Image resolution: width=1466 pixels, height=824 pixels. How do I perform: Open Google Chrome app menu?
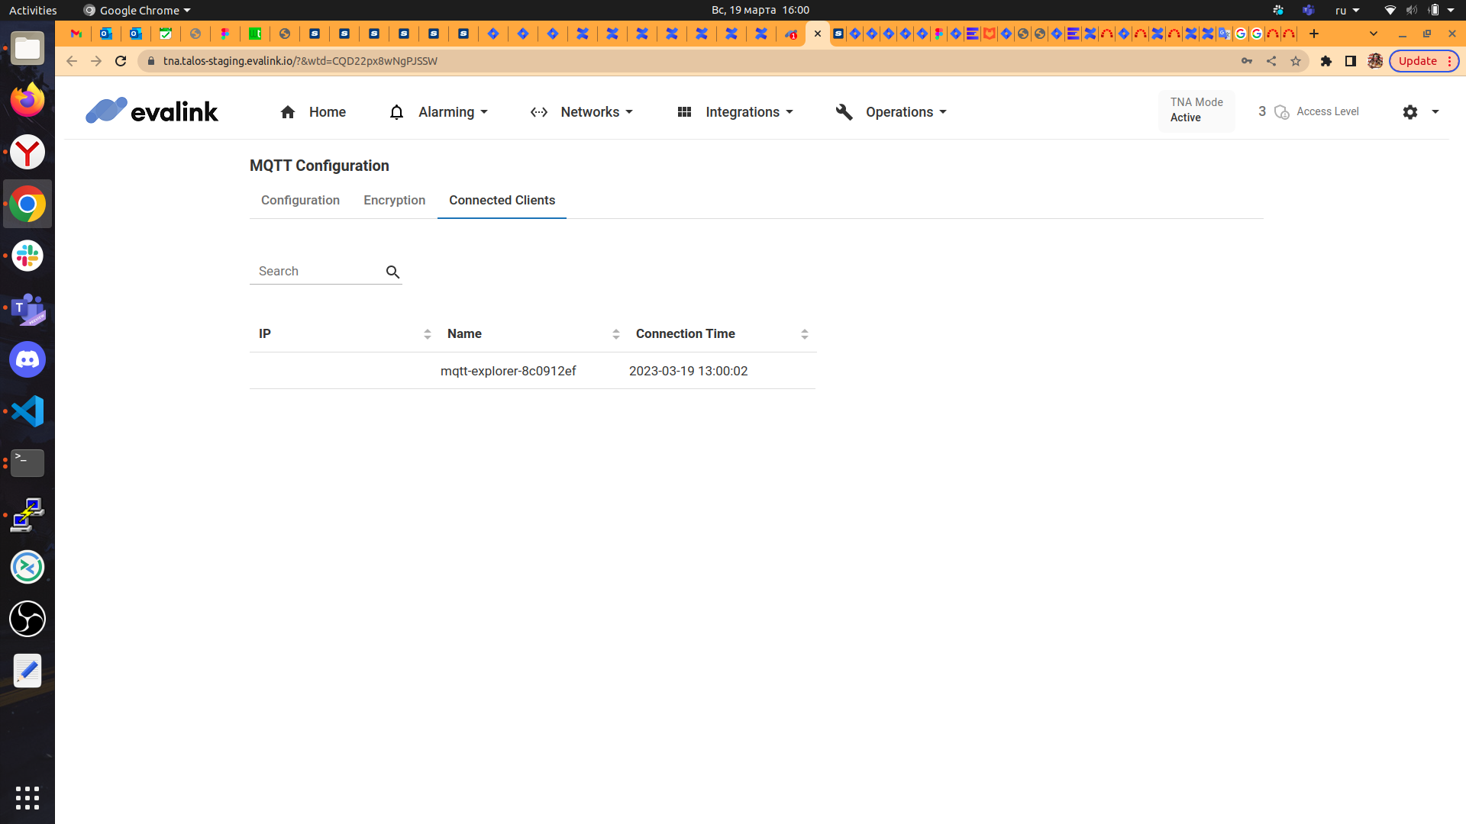click(x=137, y=10)
